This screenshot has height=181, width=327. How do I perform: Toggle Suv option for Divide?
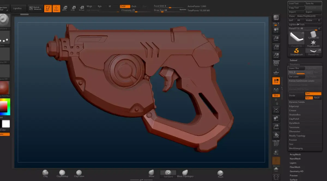pos(309,98)
